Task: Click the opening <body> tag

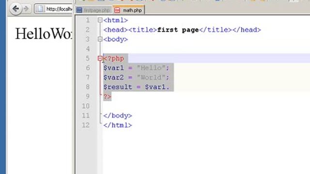Action: point(116,39)
